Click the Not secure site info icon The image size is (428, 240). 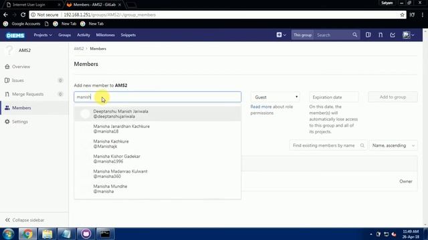click(x=33, y=15)
